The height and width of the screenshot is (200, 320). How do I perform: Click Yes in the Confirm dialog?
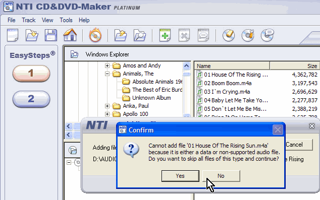pyautogui.click(x=180, y=176)
